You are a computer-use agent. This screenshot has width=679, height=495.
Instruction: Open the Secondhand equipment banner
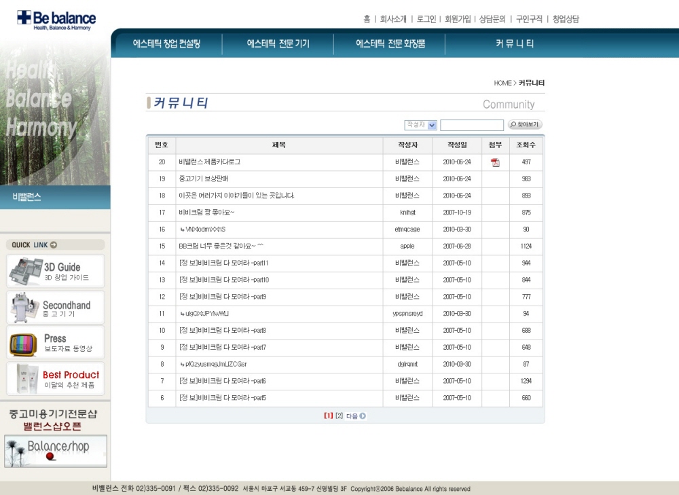[56, 308]
